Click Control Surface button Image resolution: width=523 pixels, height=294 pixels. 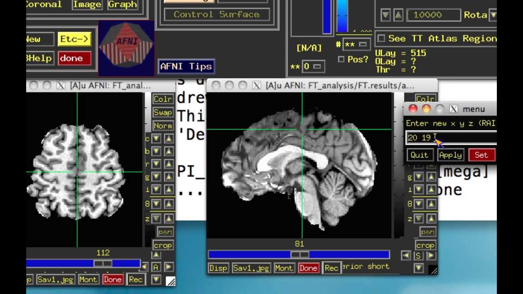point(217,14)
